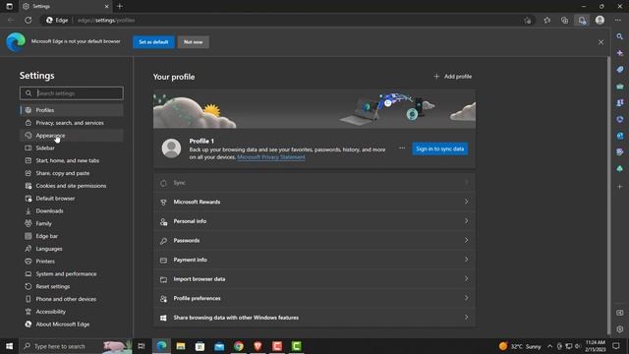Viewport: 629px width, 354px height.
Task: Open sidebar settings gear at bottom
Action: [620, 329]
